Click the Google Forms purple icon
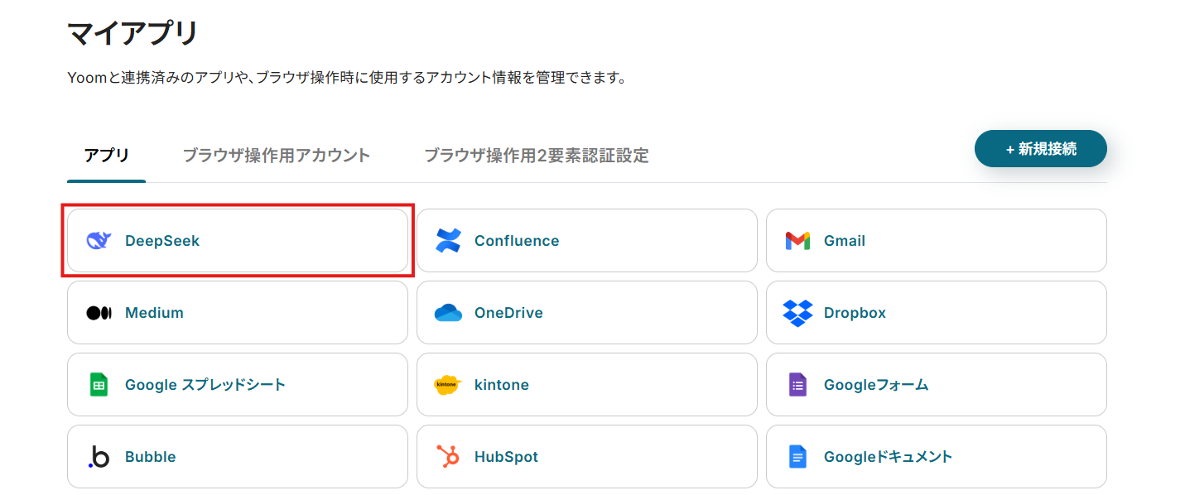 tap(797, 385)
